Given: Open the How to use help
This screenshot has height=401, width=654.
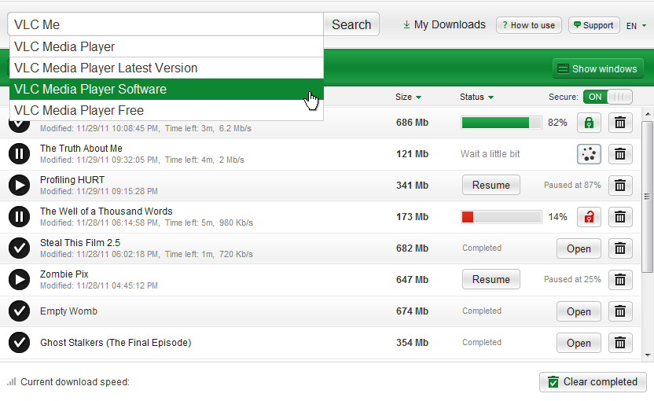Looking at the screenshot, I should (x=529, y=25).
